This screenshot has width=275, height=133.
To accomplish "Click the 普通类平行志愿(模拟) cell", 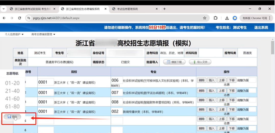I will coord(59,62).
